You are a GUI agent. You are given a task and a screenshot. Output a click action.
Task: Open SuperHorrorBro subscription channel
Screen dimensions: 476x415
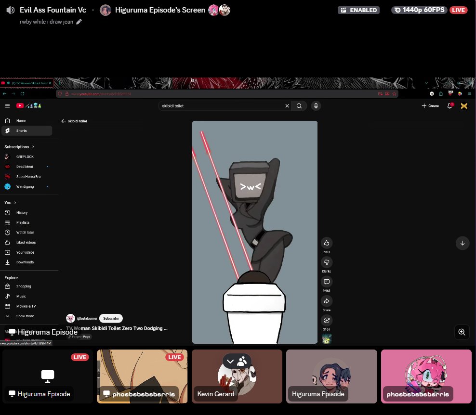[x=26, y=177]
